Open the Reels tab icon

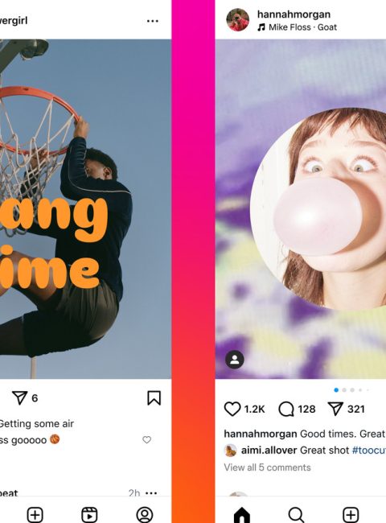click(90, 515)
